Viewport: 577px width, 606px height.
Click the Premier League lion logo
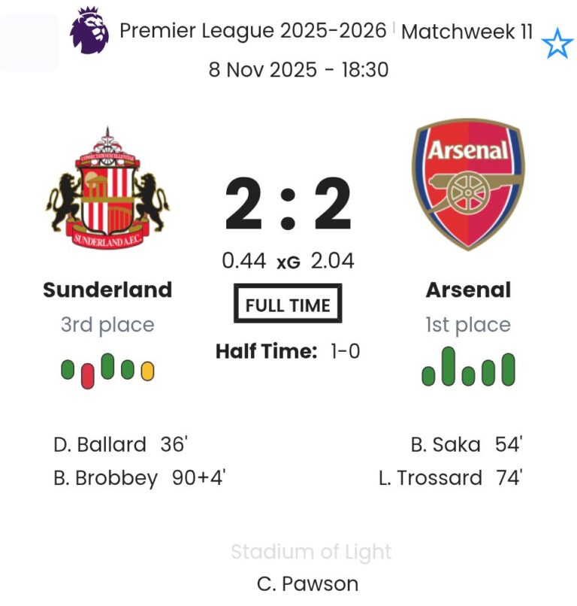click(x=89, y=31)
